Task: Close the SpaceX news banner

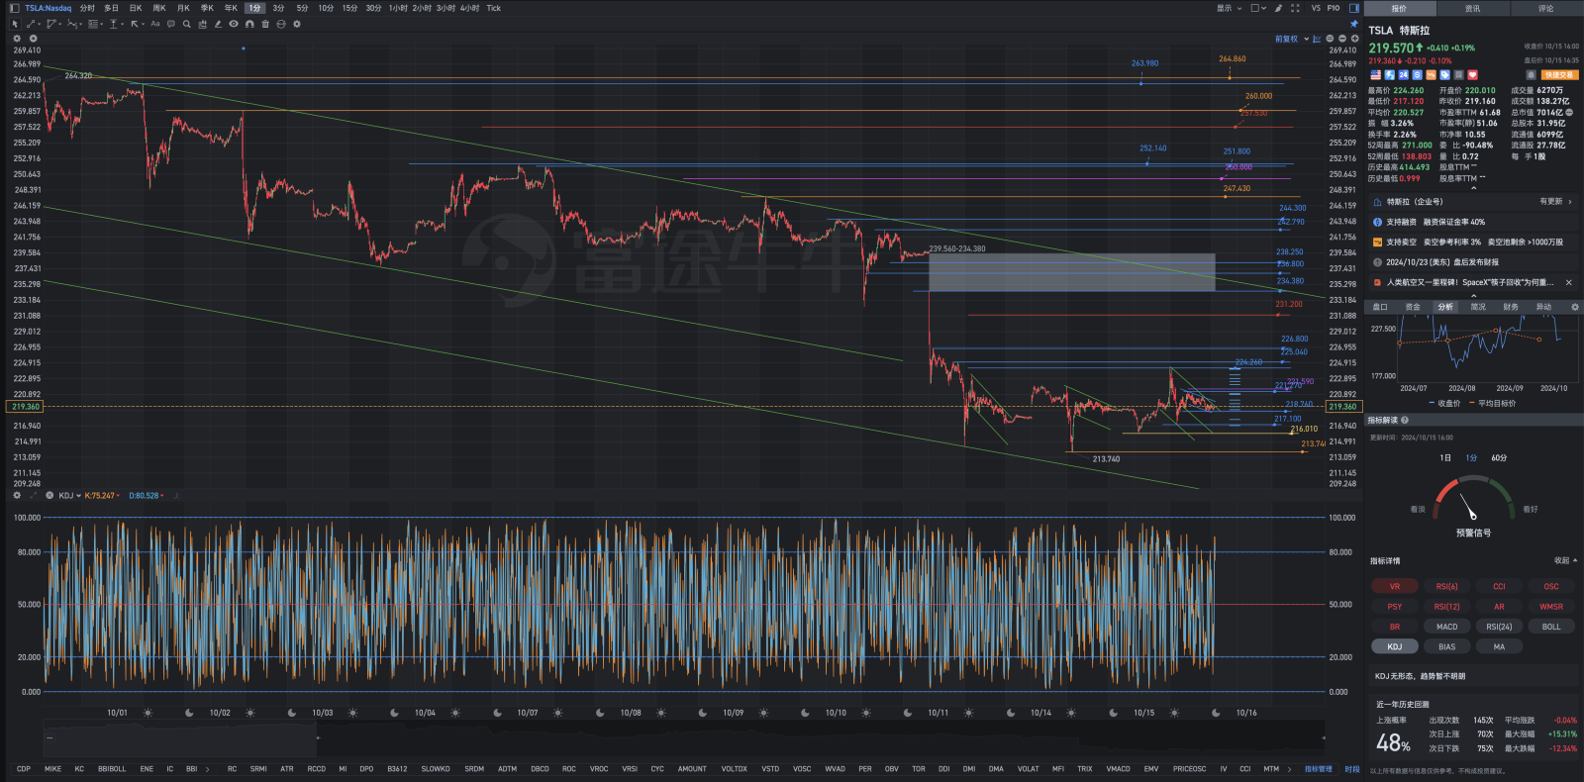Action: pos(1569,282)
